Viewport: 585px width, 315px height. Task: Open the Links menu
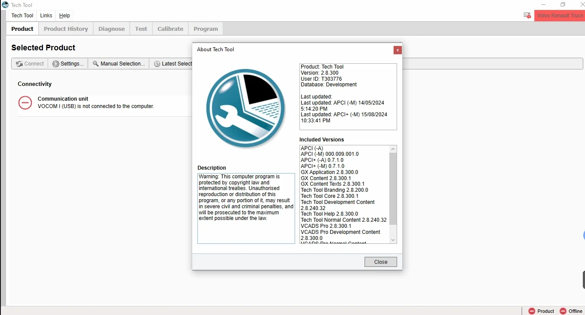(46, 16)
